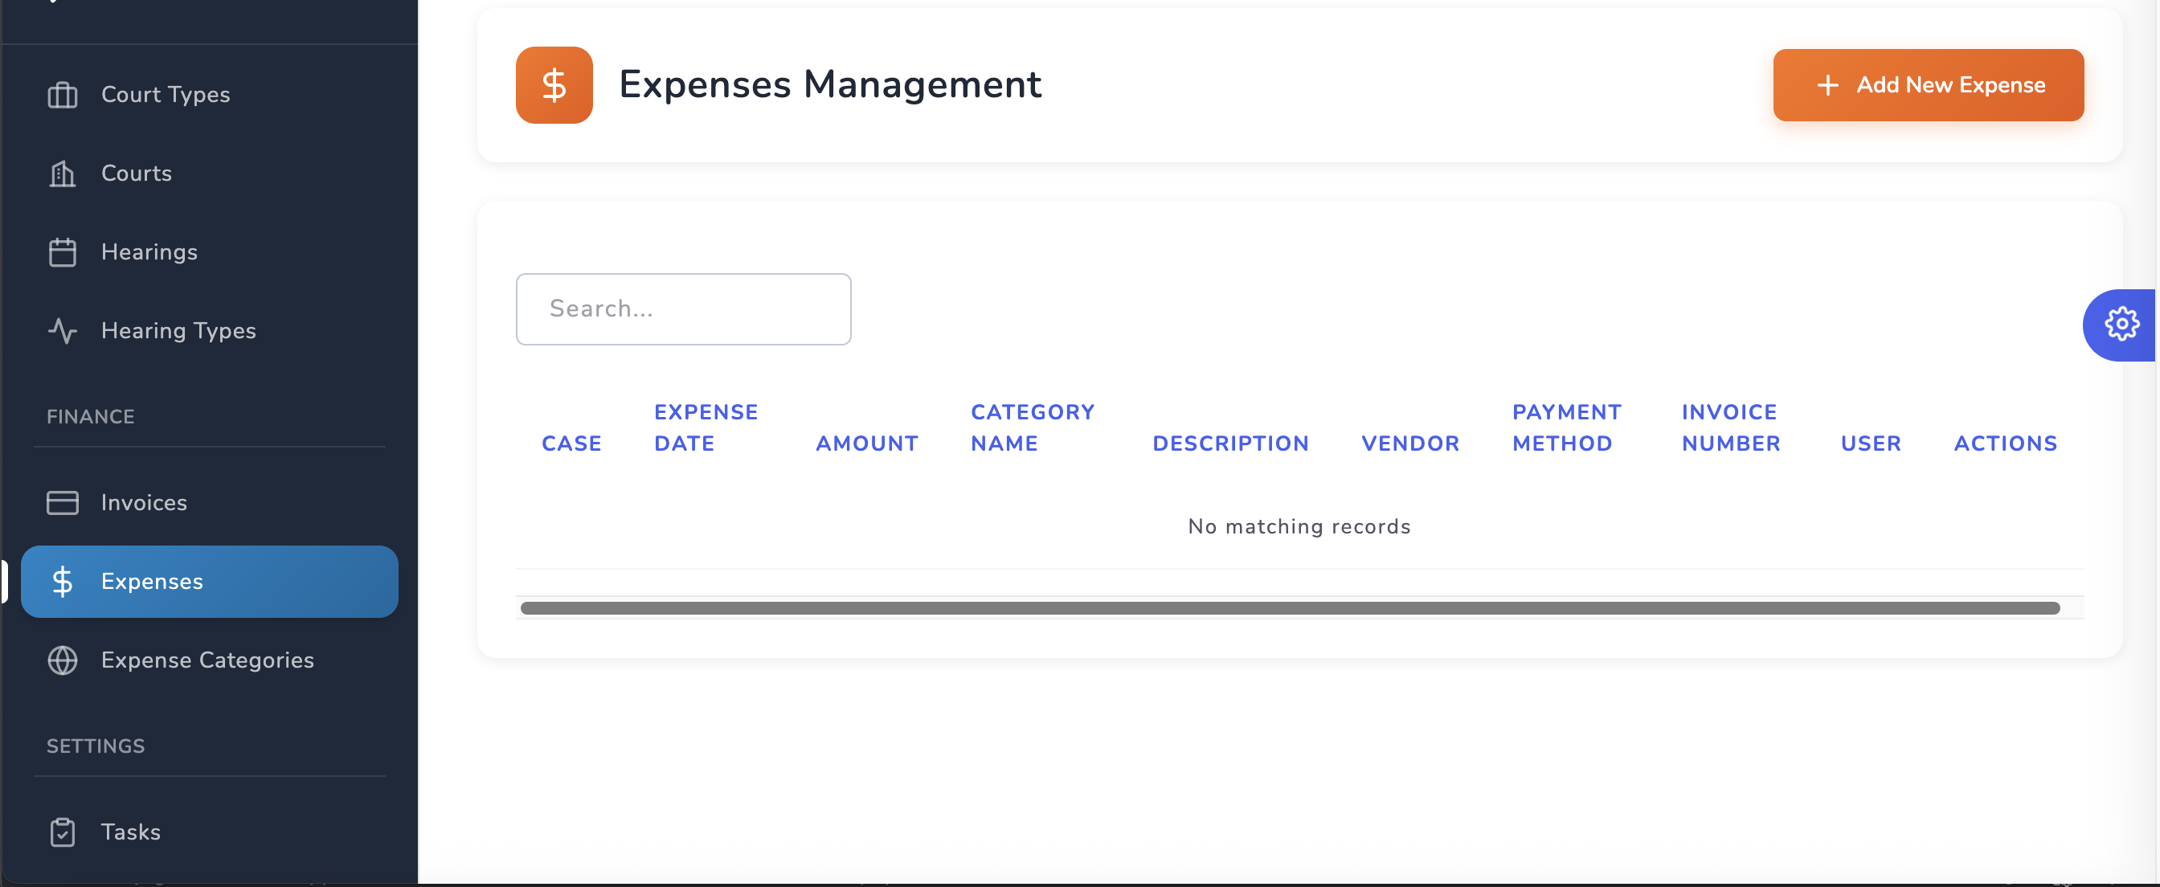The image size is (2160, 887).
Task: Open the settings gear on the right edge
Action: [x=2121, y=325]
